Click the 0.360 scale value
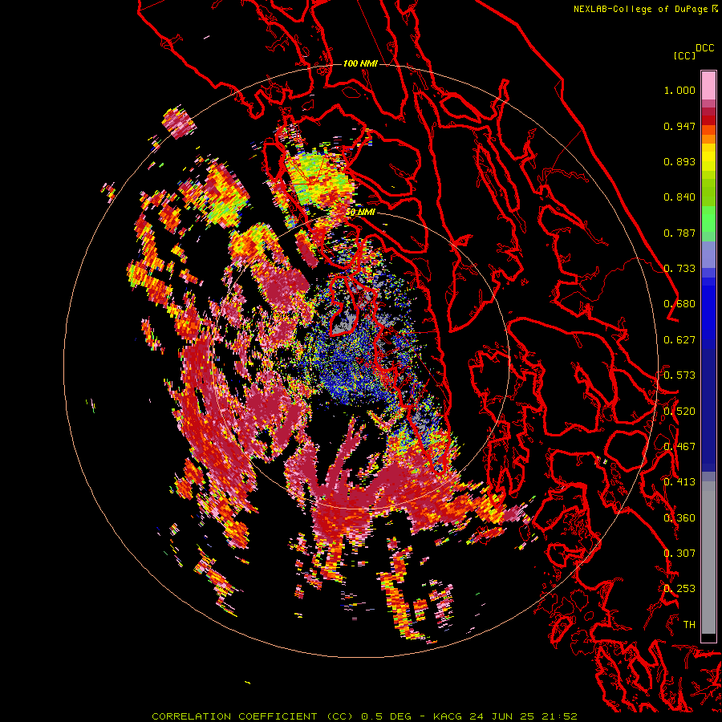 coord(679,518)
